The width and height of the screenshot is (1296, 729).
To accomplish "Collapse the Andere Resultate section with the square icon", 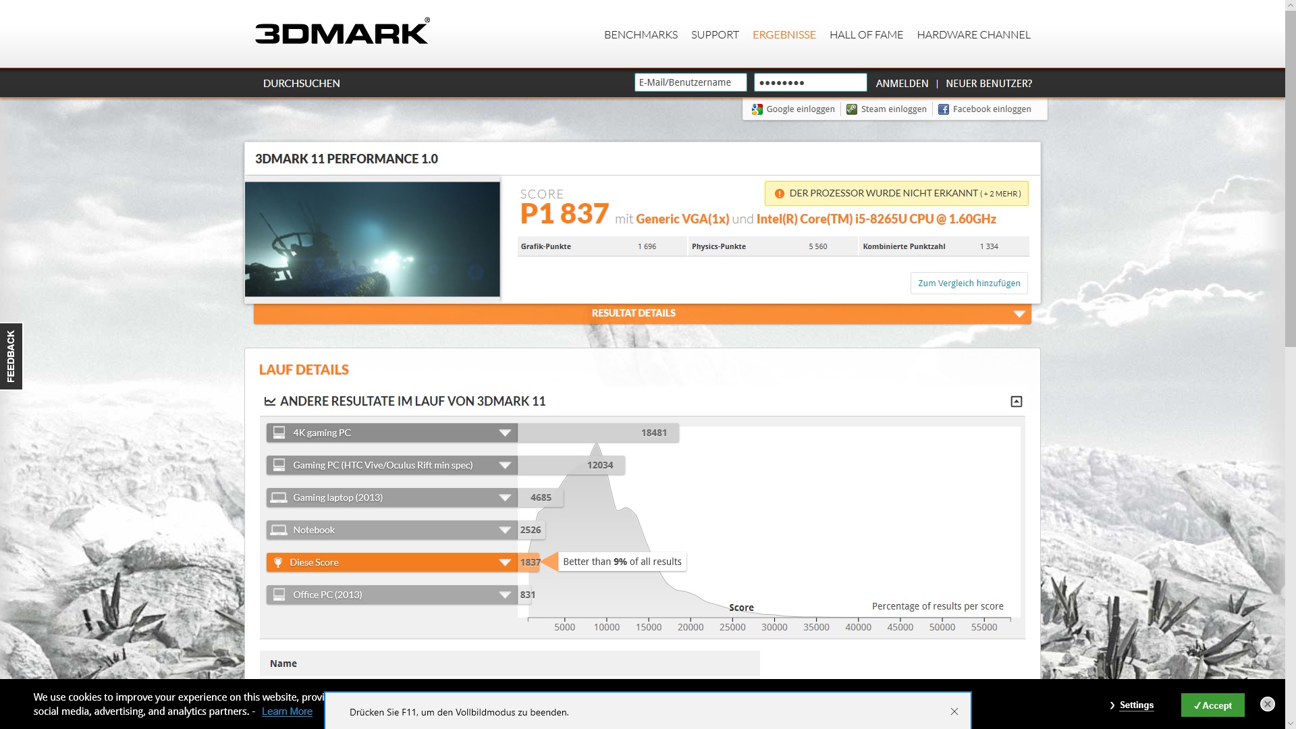I will pos(1016,402).
